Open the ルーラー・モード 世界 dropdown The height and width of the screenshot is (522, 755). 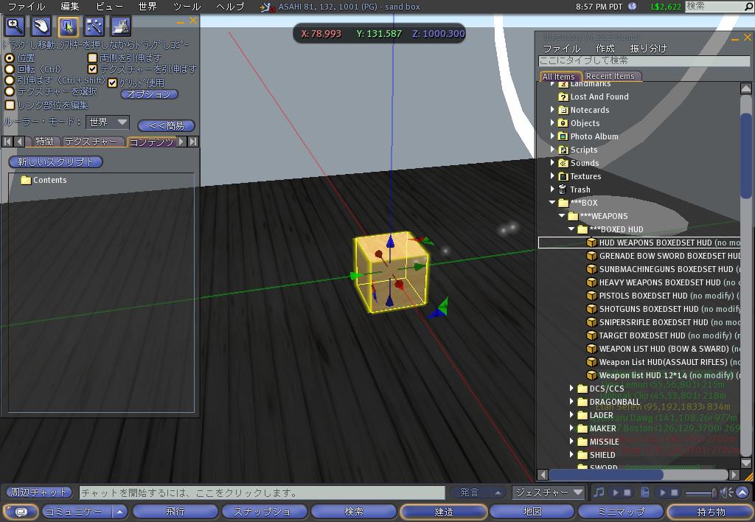click(x=108, y=122)
